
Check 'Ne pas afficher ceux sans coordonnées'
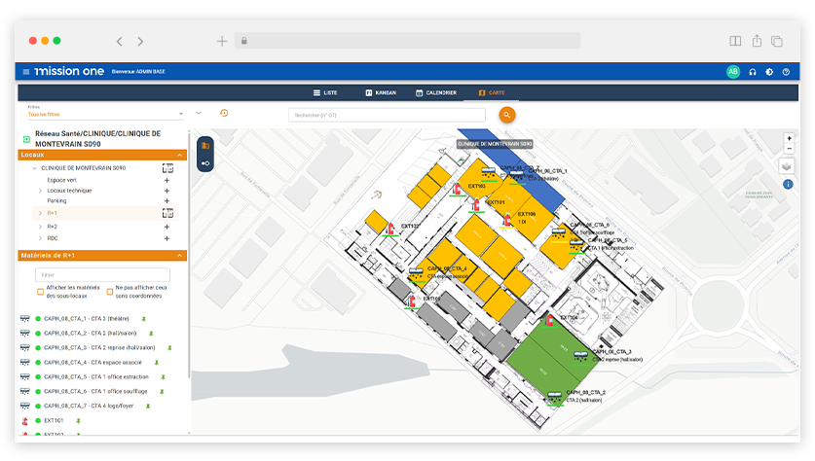coord(110,292)
